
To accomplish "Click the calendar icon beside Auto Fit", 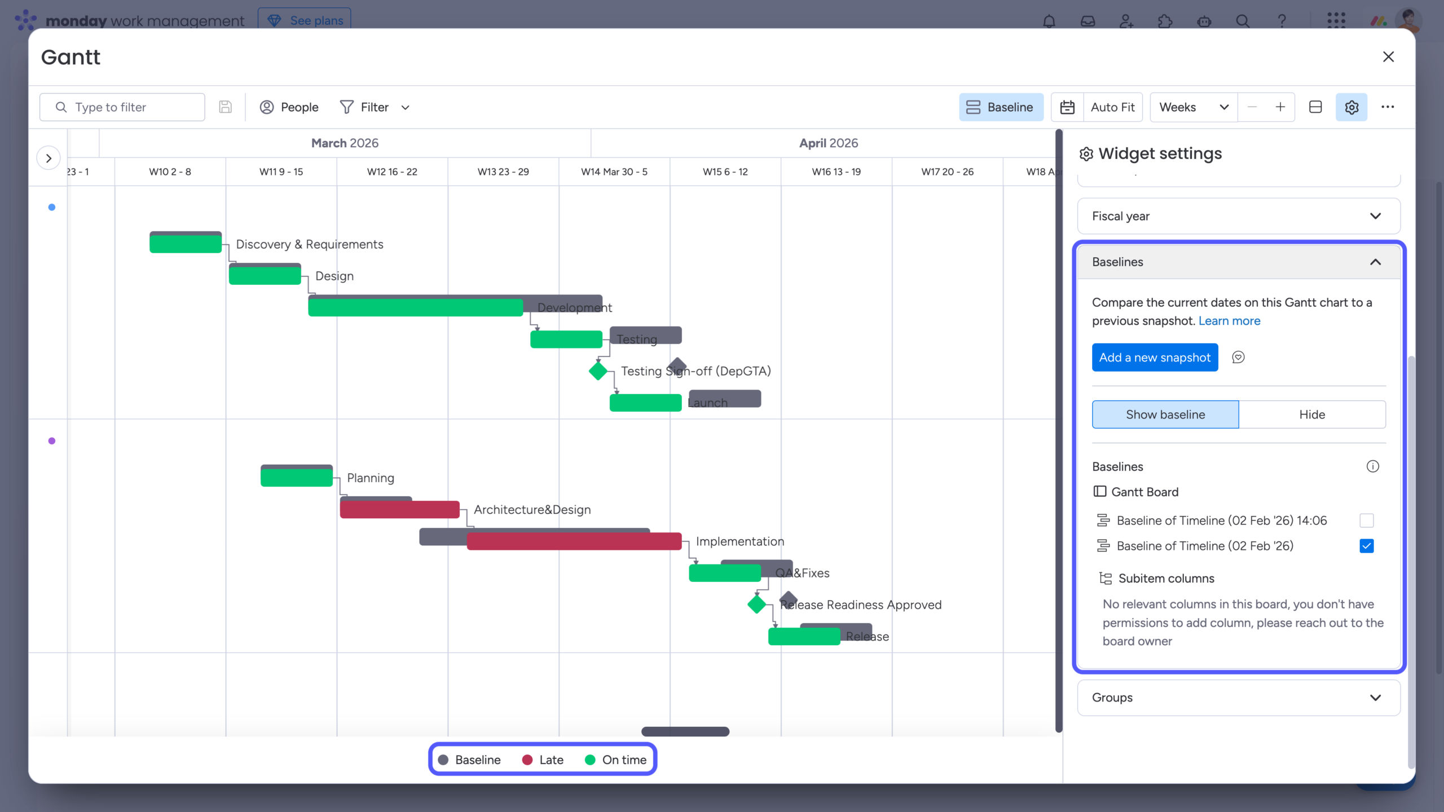I will point(1067,107).
